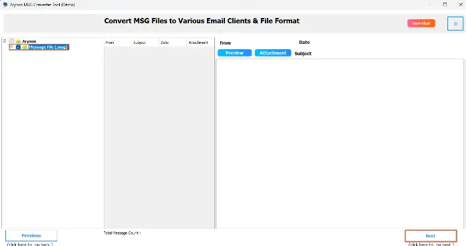Proceed with the Next button

click(431, 236)
